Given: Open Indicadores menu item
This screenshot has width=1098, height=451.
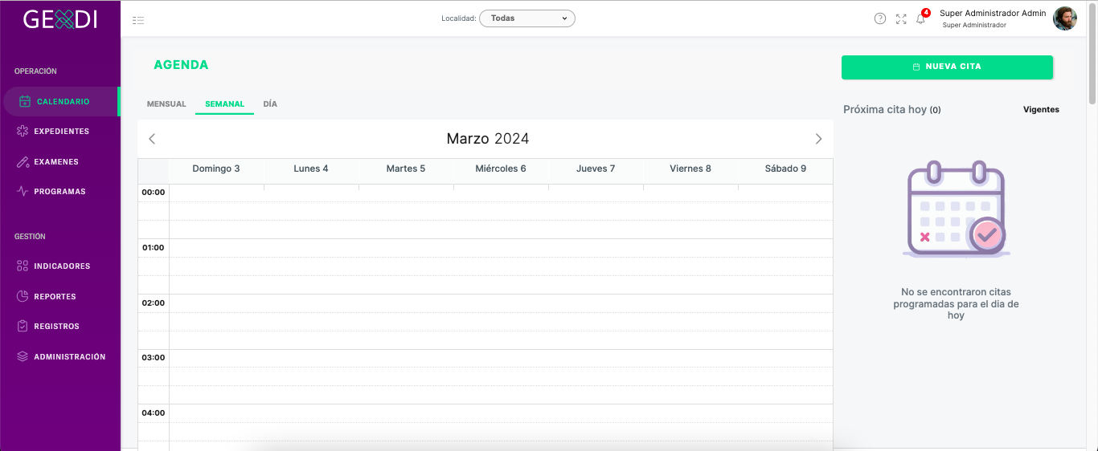Looking at the screenshot, I should click(x=60, y=266).
